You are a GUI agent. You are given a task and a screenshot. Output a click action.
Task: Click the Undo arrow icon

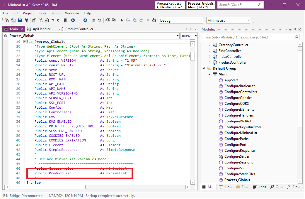(53, 20)
